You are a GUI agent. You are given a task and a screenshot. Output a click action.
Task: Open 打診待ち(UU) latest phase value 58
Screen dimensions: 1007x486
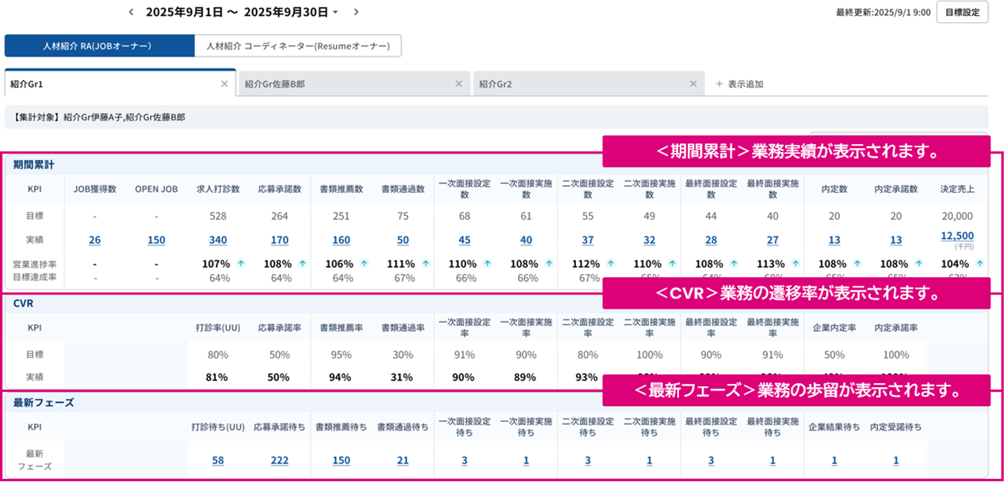[x=218, y=461]
